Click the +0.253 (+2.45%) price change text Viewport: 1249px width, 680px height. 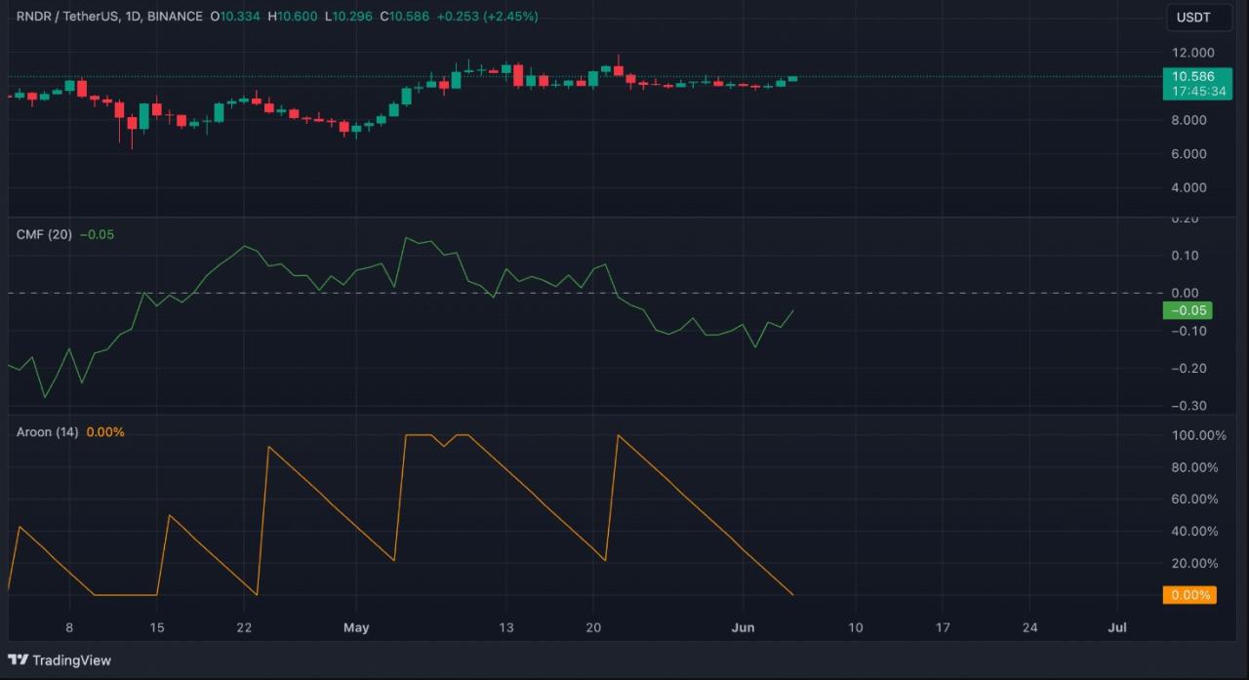487,17
